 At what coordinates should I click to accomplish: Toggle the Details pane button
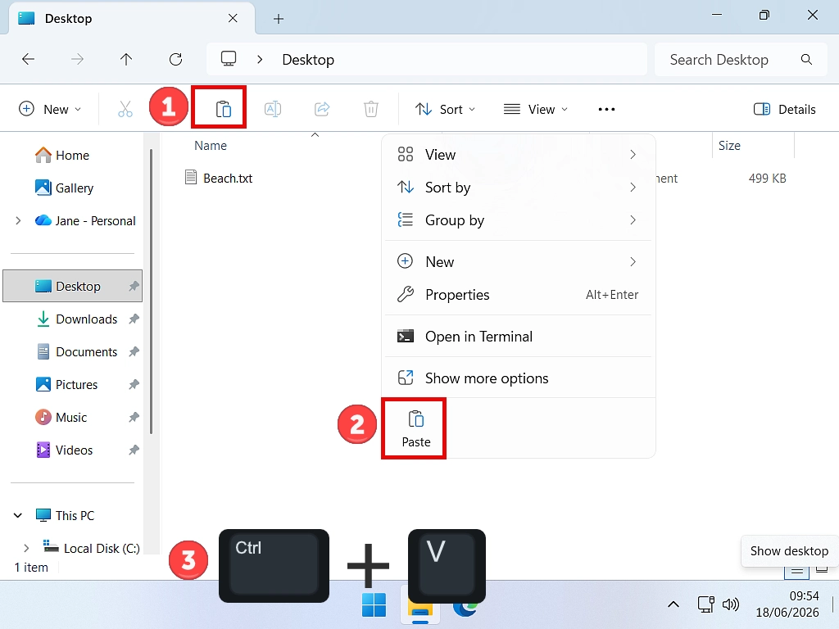click(x=784, y=109)
